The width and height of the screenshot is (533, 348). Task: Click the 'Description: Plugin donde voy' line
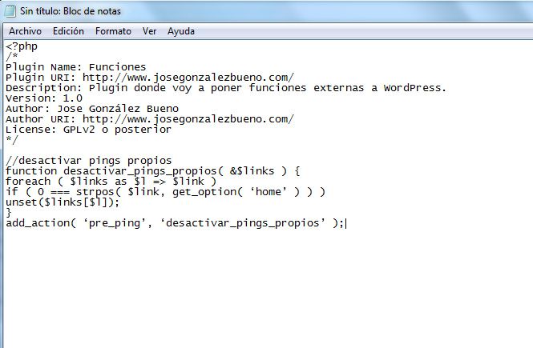click(226, 88)
